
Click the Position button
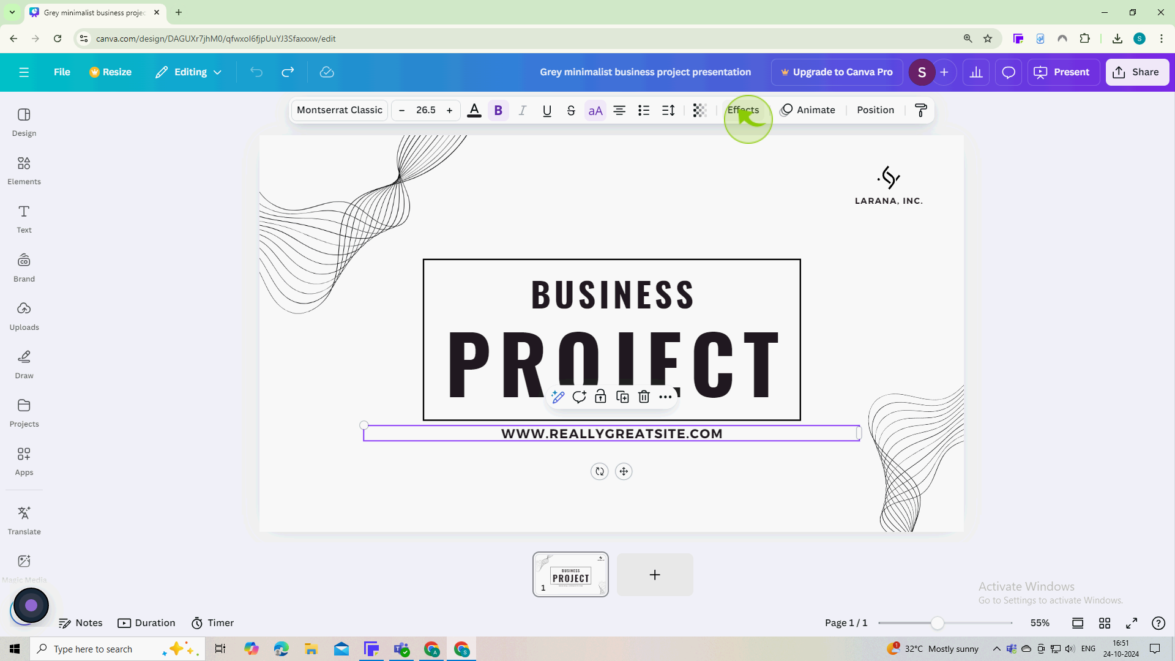(x=876, y=110)
